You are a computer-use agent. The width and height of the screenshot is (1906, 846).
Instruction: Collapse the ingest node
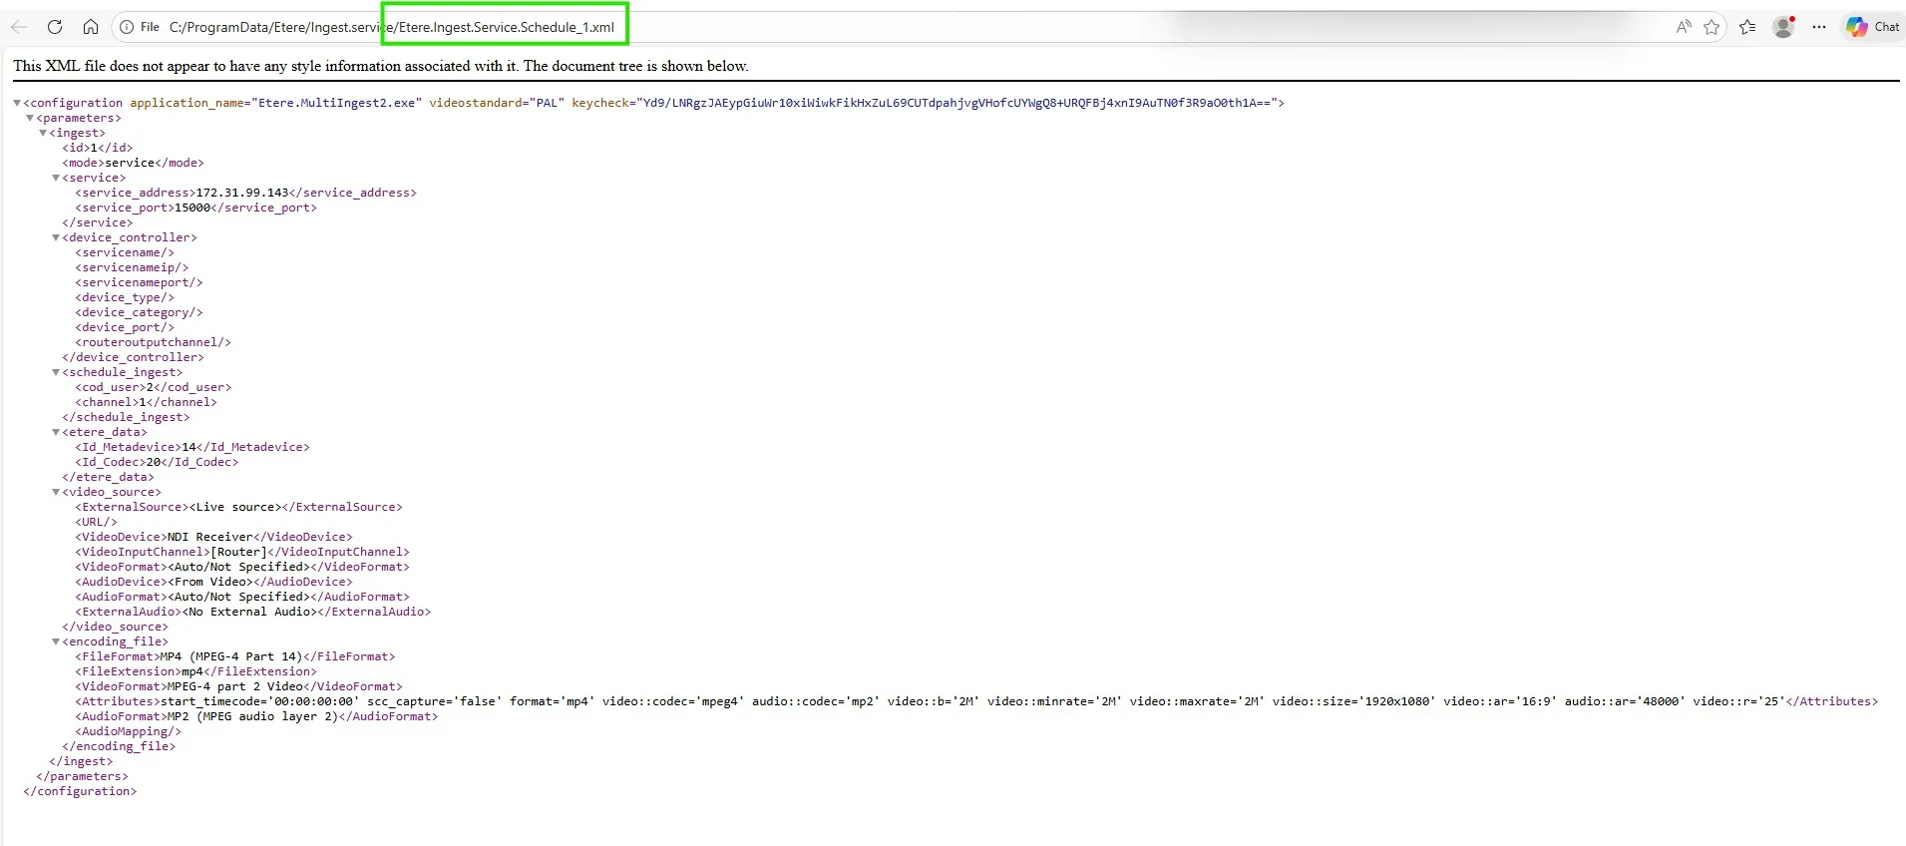(43, 133)
